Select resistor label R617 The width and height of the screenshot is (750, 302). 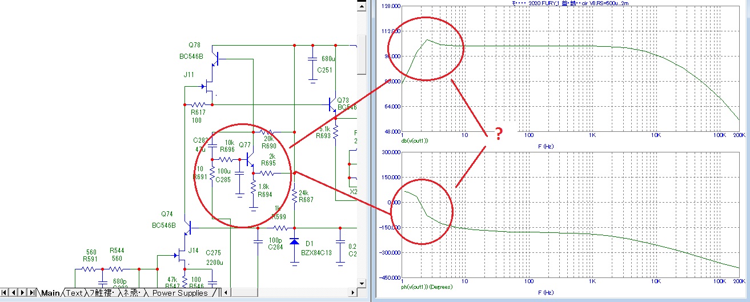198,113
